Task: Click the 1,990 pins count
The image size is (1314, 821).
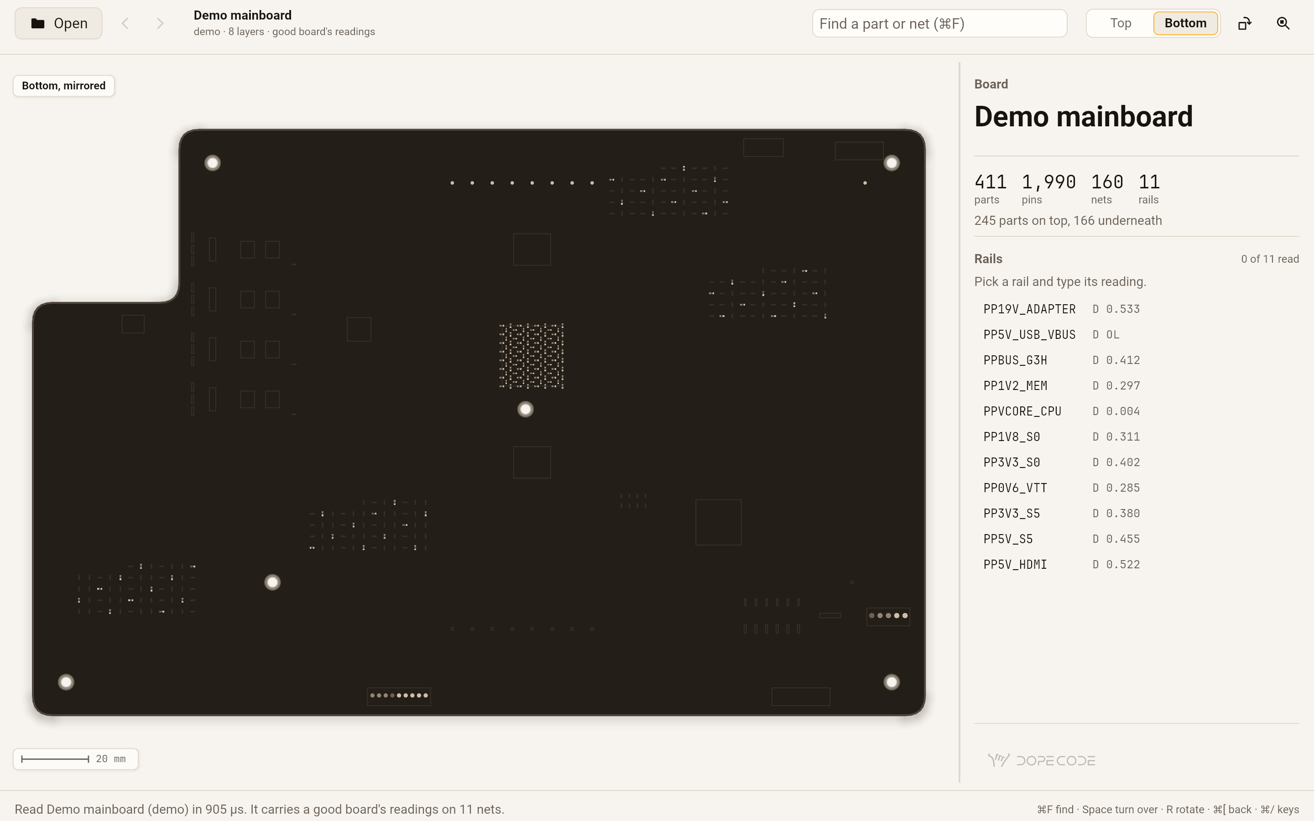Action: click(1048, 188)
